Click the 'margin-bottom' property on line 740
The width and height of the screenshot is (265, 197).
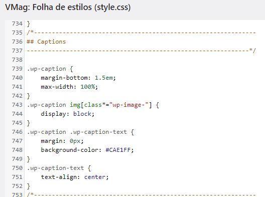pyautogui.click(x=64, y=78)
